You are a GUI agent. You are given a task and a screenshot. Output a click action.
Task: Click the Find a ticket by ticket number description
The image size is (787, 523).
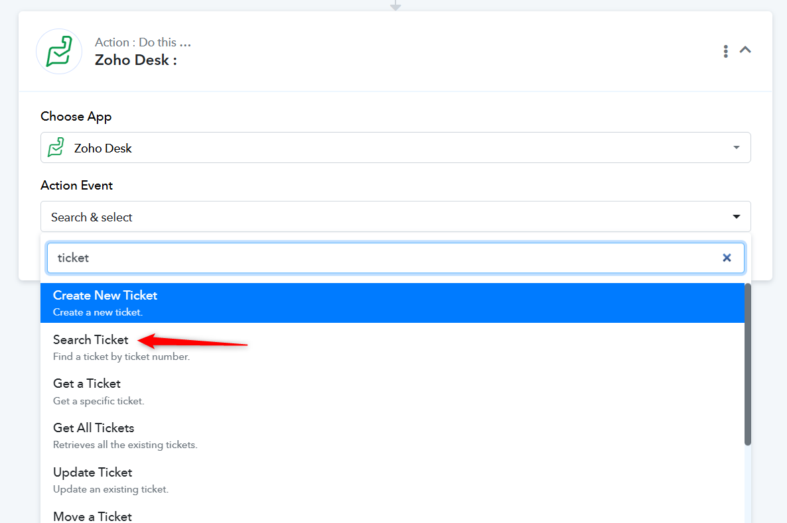pyautogui.click(x=121, y=357)
